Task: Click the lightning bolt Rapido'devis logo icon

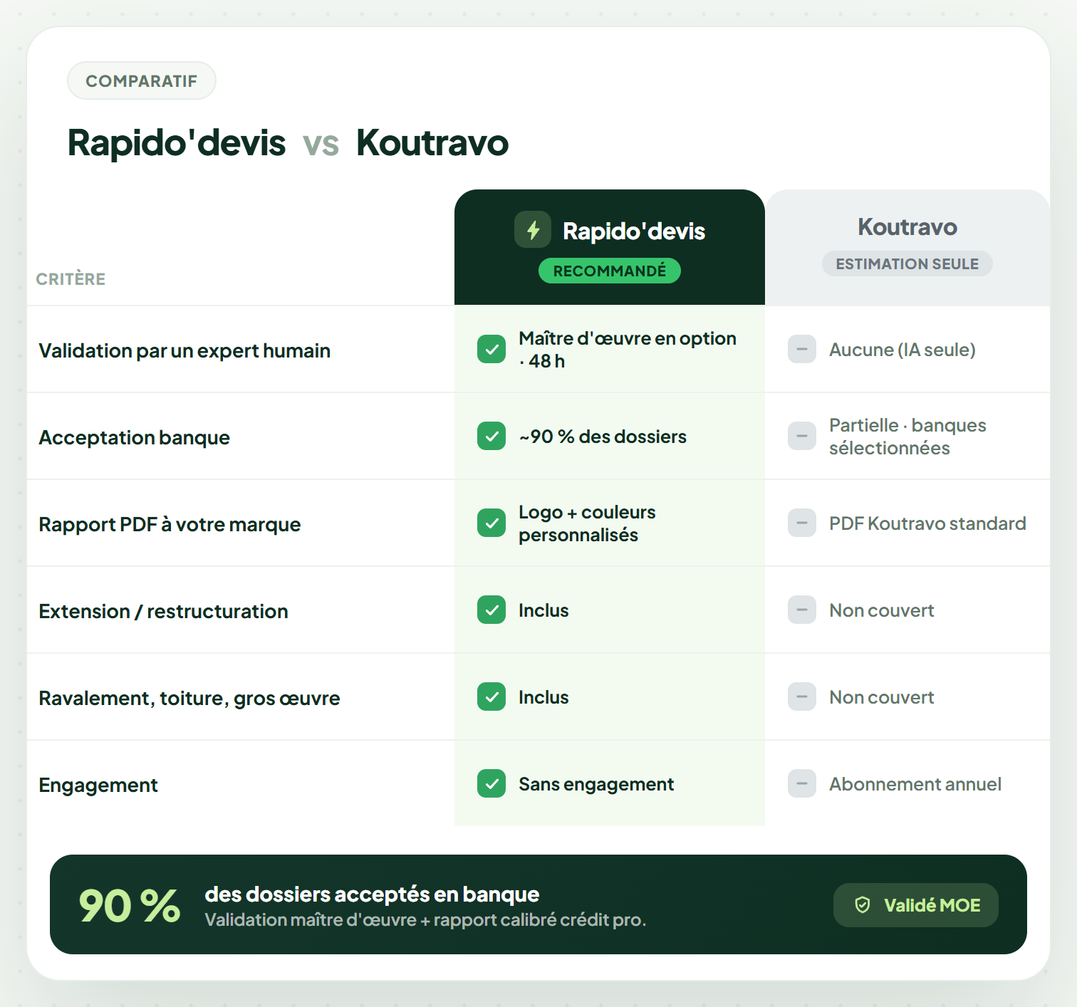Action: pos(533,229)
